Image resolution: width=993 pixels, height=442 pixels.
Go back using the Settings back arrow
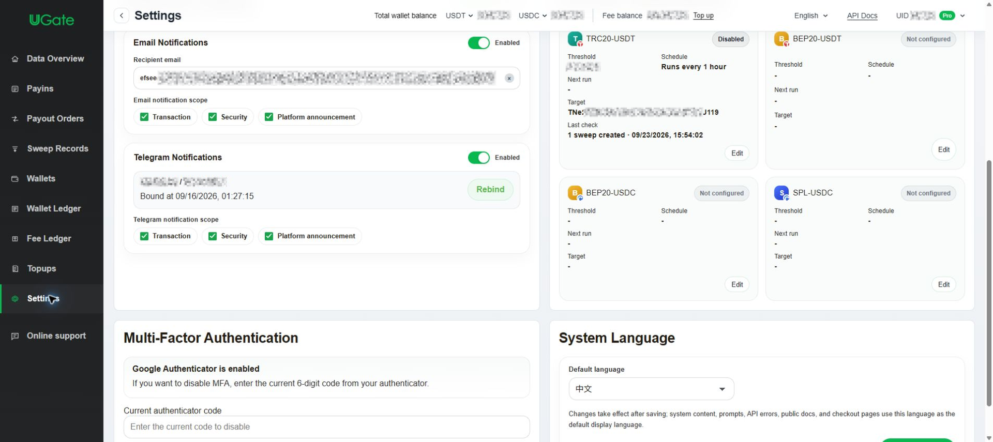point(122,16)
